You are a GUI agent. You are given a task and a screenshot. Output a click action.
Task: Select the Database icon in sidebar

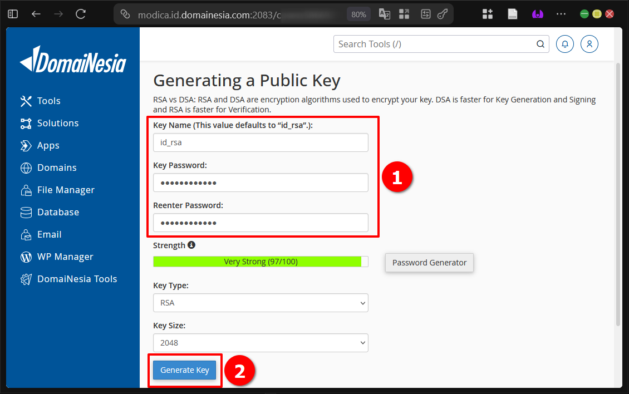point(27,212)
